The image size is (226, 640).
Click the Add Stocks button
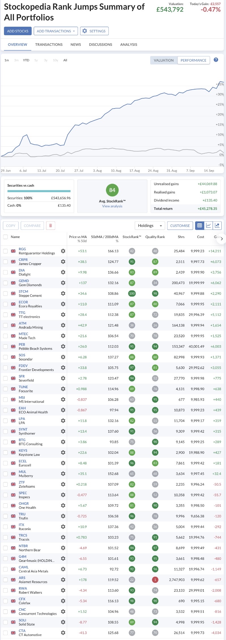[x=18, y=31]
